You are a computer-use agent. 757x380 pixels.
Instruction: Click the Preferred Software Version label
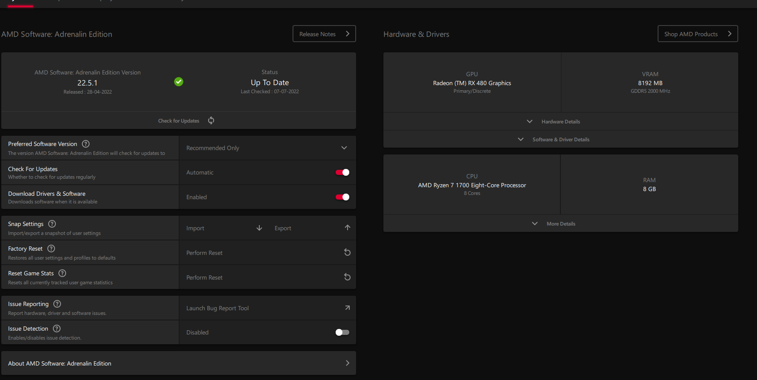tap(43, 144)
